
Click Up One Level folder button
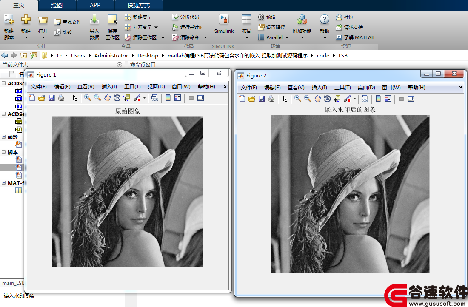click(x=23, y=55)
